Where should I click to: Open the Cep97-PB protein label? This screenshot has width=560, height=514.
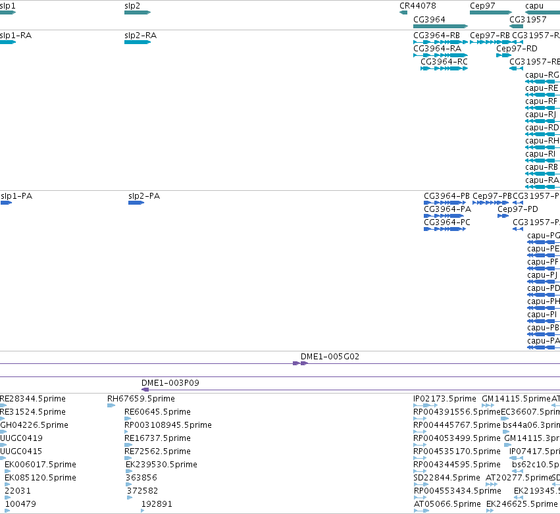(x=492, y=196)
